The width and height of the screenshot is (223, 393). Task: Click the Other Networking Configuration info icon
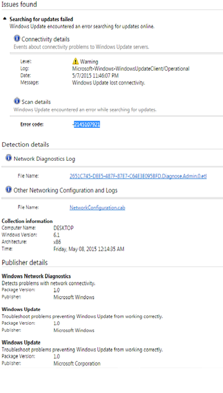(x=9, y=190)
